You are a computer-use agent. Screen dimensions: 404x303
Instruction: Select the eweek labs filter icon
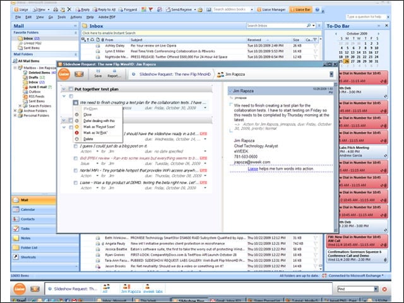click(153, 288)
